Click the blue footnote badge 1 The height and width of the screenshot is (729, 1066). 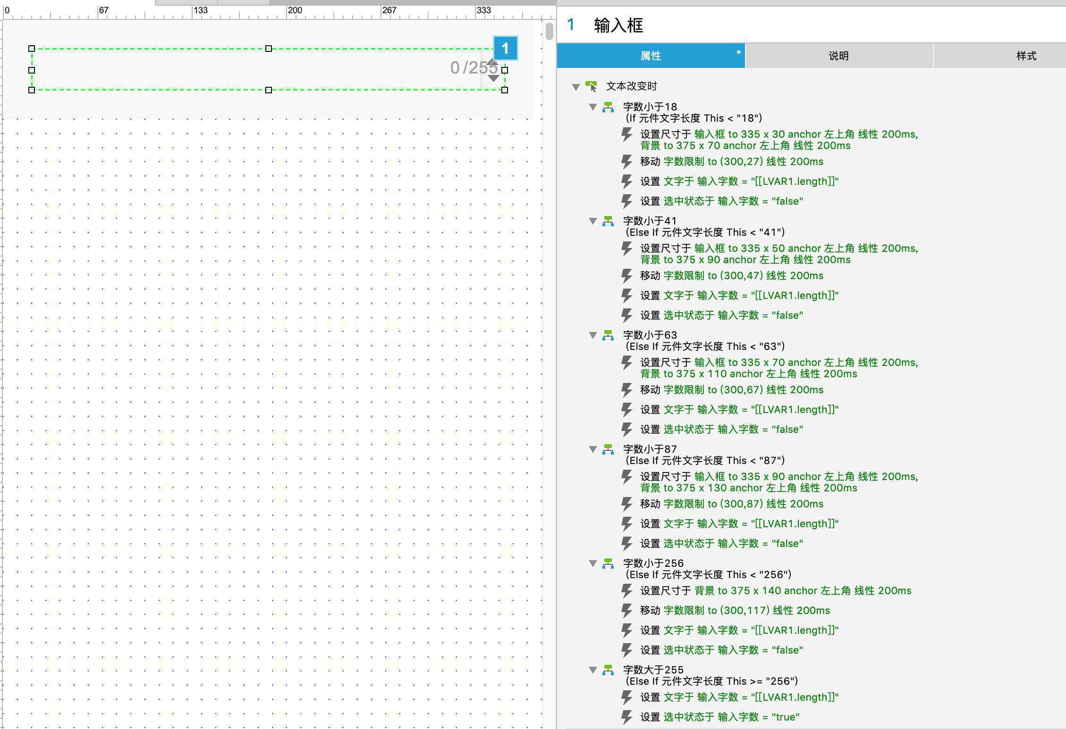(505, 48)
